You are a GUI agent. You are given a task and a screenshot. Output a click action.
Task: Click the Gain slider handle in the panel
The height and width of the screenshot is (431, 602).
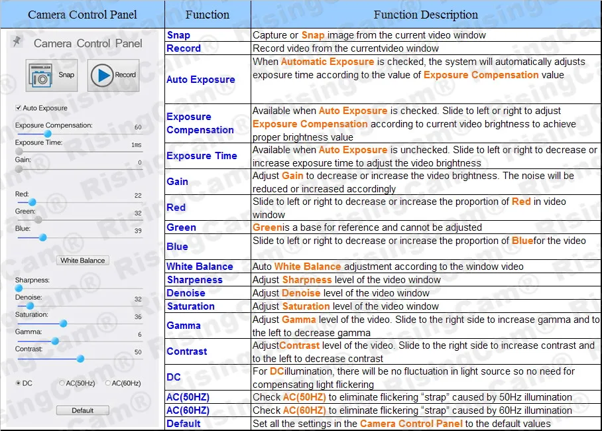pos(19,169)
